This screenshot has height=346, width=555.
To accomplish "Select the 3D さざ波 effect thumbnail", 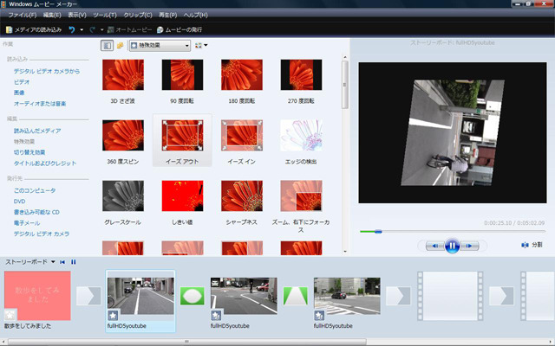I will pyautogui.click(x=123, y=75).
